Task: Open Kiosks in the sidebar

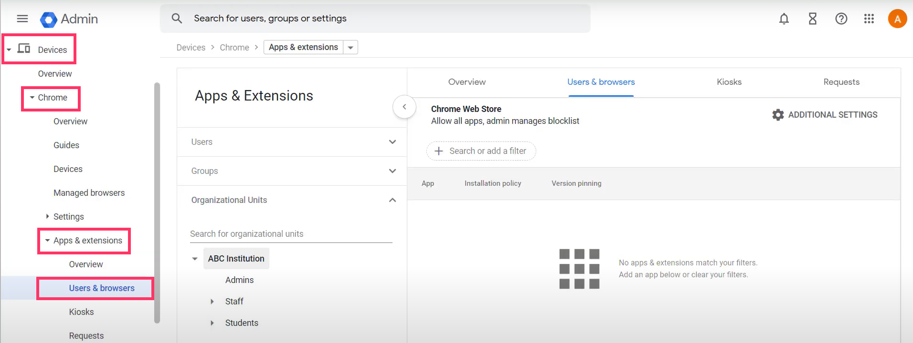Action: click(x=81, y=312)
